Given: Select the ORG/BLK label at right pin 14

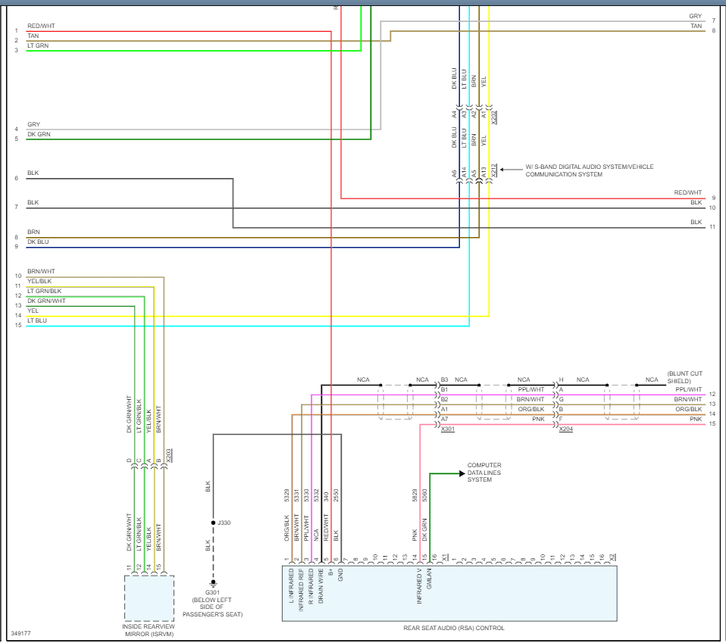Looking at the screenshot, I should pyautogui.click(x=689, y=409).
